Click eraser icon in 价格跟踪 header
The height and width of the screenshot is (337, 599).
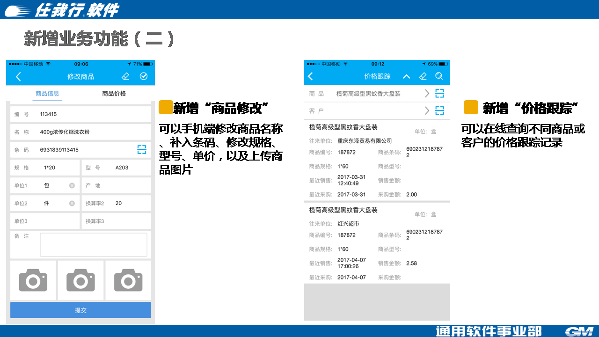tap(423, 76)
